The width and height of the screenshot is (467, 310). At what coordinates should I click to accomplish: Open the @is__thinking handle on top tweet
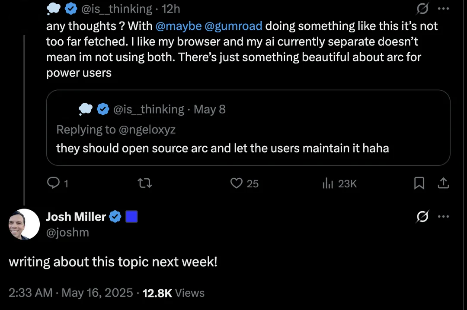point(117,8)
